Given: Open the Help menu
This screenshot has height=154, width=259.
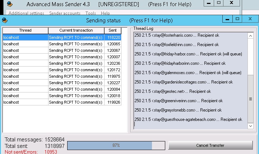Looking at the screenshot, I should pos(105,13).
